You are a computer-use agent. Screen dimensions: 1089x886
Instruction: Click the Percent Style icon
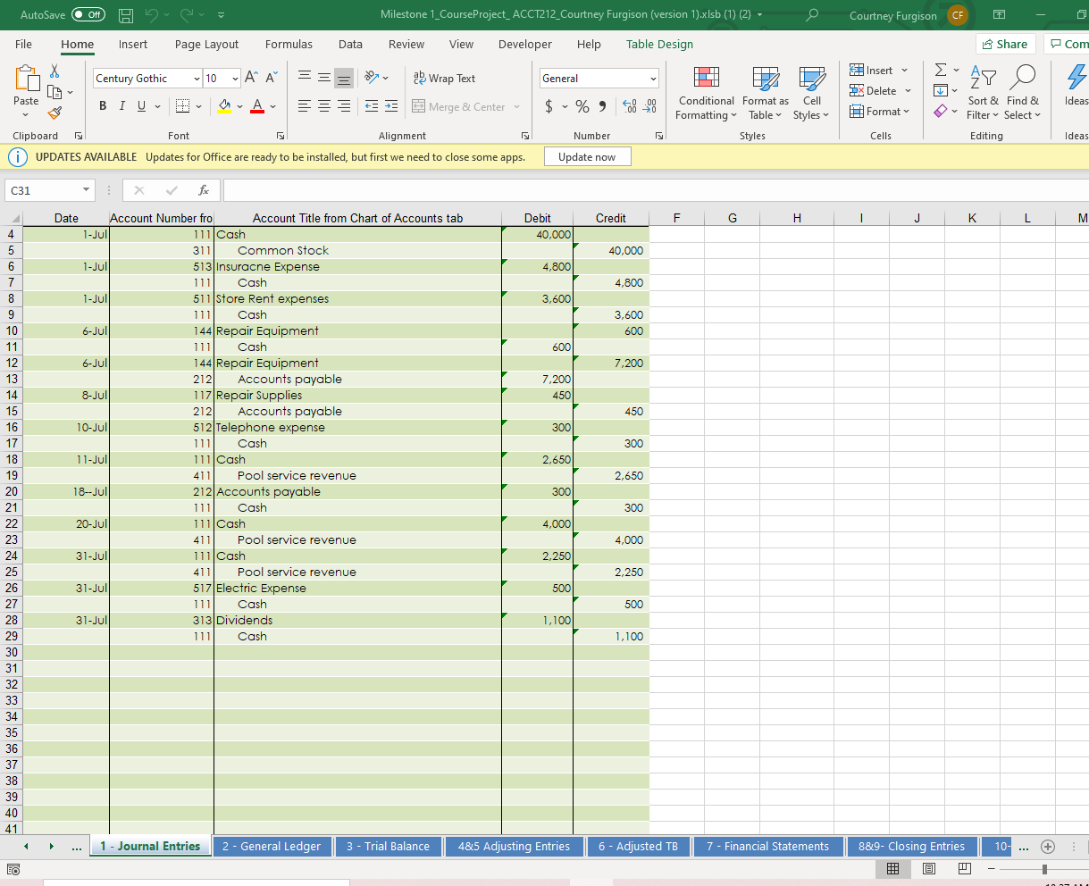pos(582,106)
